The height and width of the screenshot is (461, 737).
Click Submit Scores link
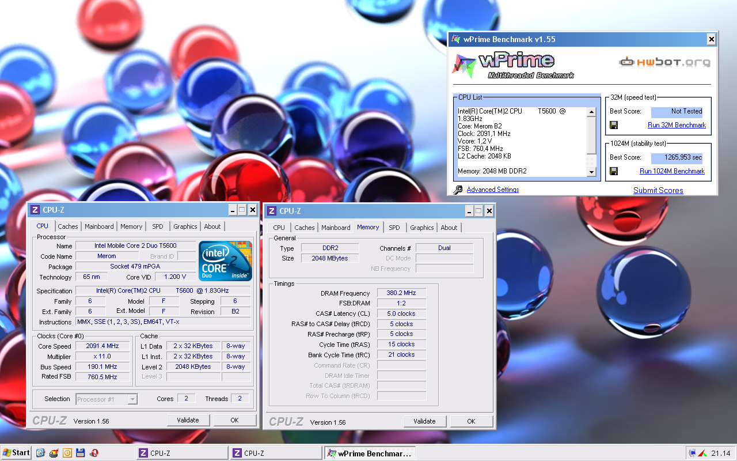click(x=658, y=190)
